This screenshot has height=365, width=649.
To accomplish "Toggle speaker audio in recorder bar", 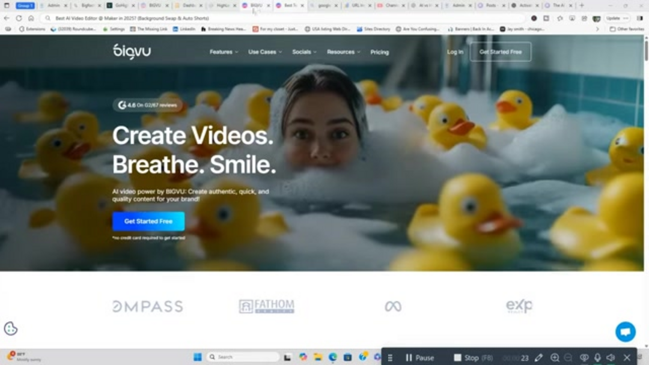I will 611,358.
